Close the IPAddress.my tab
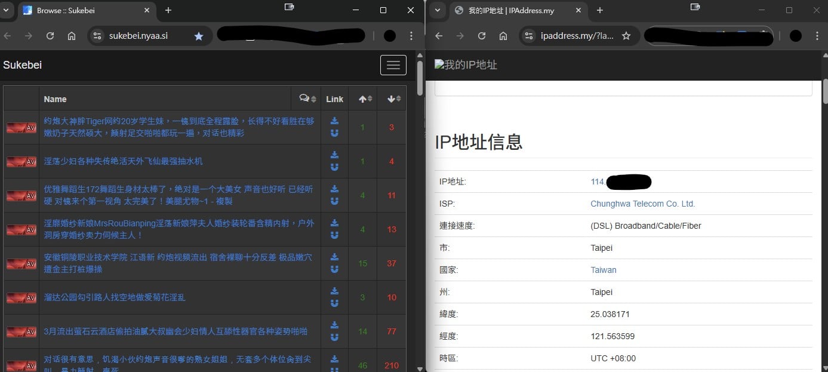The height and width of the screenshot is (372, 828). click(x=578, y=10)
